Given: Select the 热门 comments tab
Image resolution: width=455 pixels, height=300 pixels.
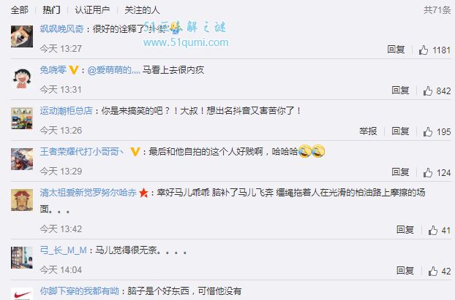Looking at the screenshot, I should tap(51, 10).
